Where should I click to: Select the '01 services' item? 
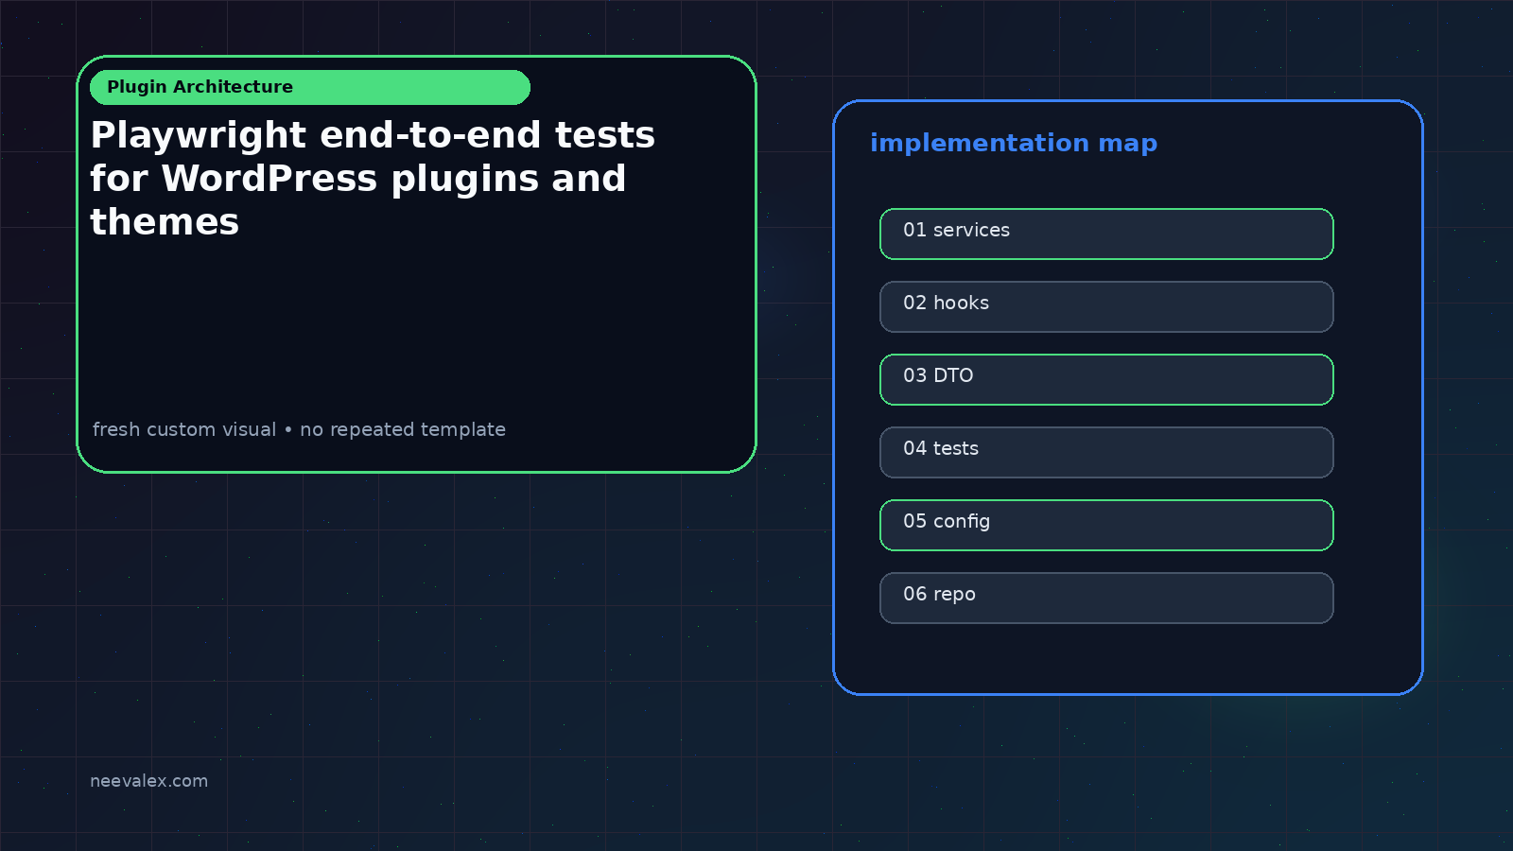tap(1106, 234)
